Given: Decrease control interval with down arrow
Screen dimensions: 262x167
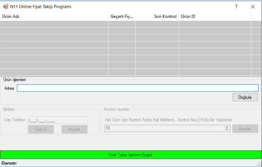Looking at the screenshot, I should tap(227, 130).
